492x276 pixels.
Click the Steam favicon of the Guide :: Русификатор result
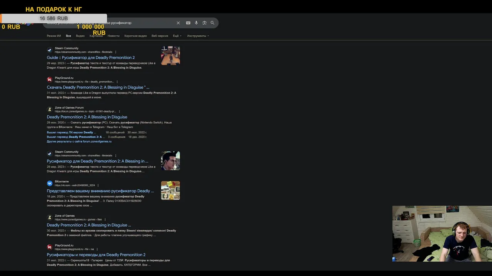(50, 50)
